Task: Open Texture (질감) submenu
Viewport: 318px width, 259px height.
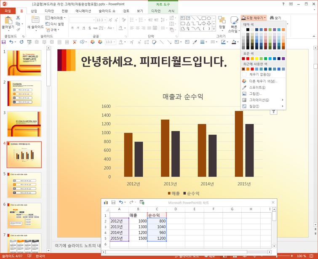Action: 263,106
